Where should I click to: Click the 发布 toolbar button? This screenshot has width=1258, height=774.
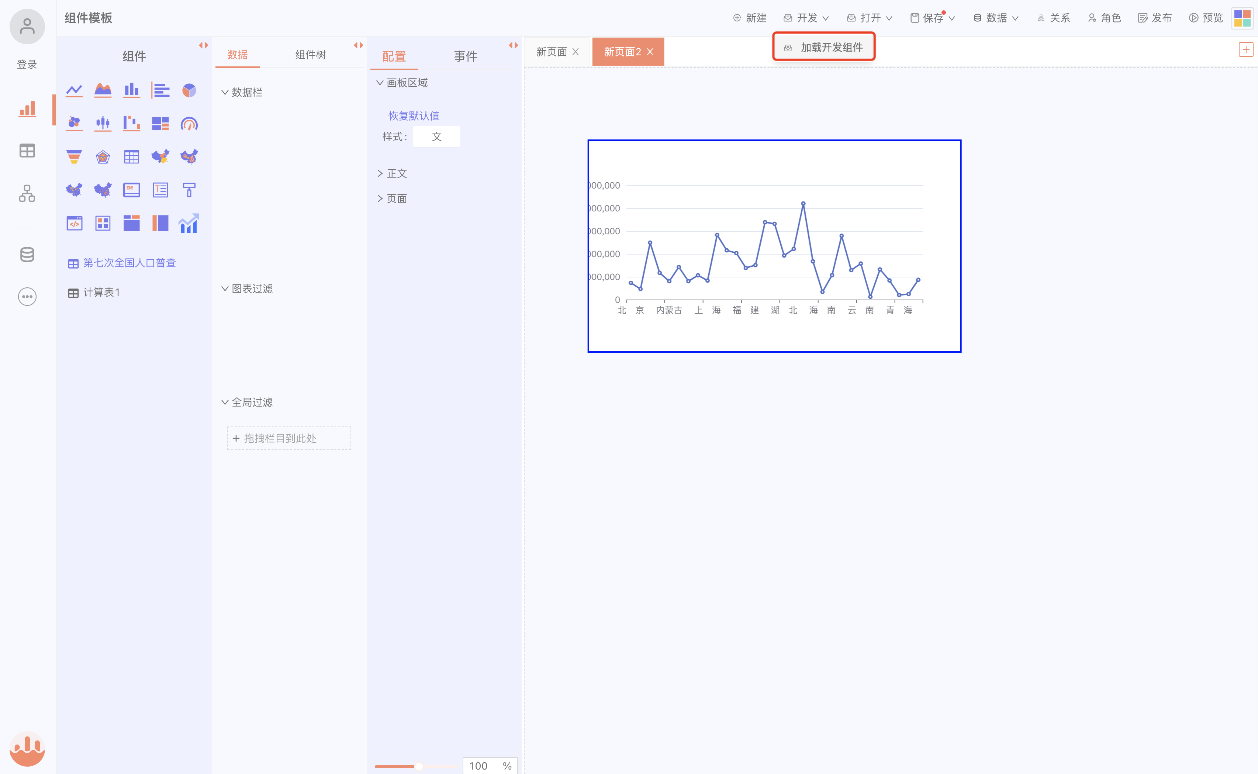pos(1155,18)
